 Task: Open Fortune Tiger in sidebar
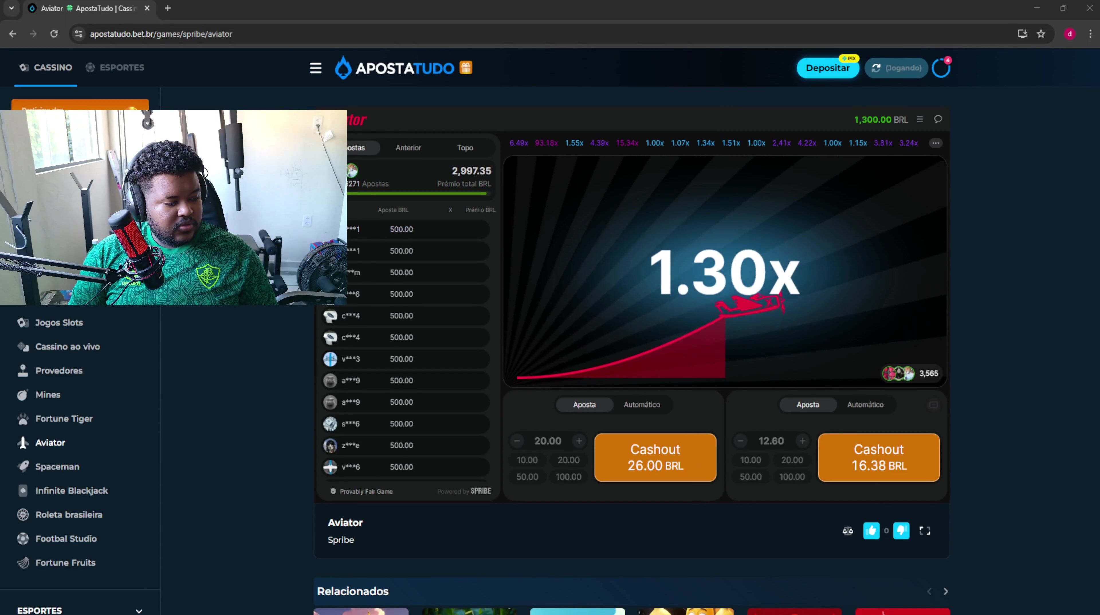pyautogui.click(x=64, y=418)
